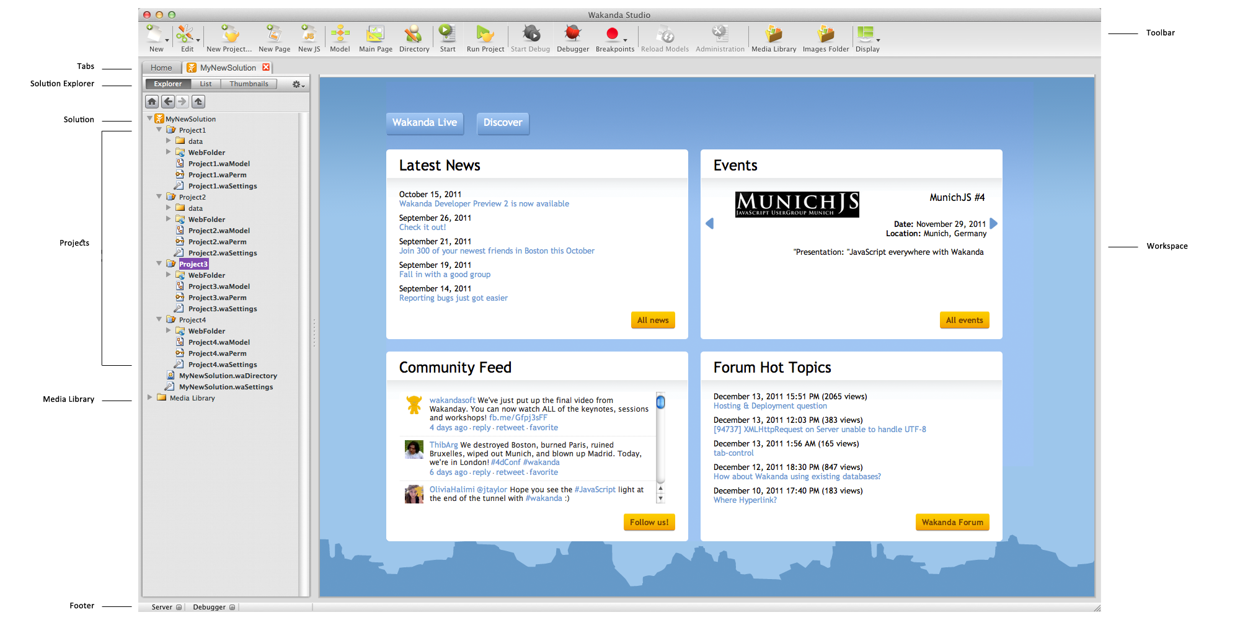Open the Reporting bugs just got easier link
This screenshot has height=620, width=1240.
[453, 298]
